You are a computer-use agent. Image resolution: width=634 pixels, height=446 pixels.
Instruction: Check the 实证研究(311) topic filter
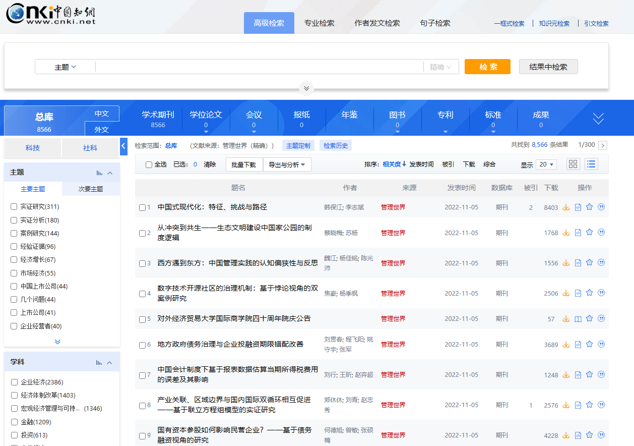pyautogui.click(x=14, y=207)
